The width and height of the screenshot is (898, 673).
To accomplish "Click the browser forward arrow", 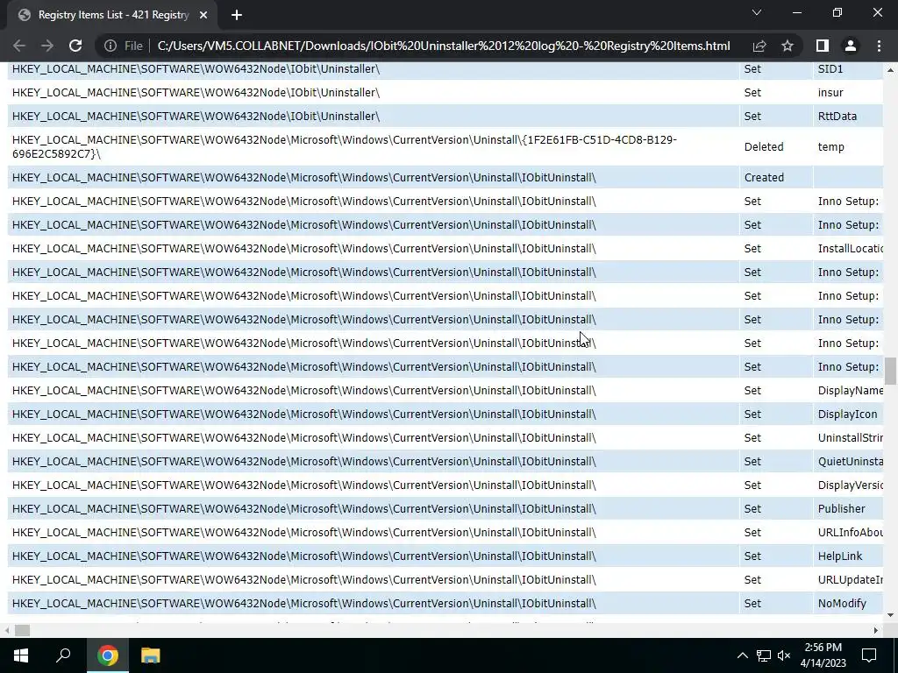I will click(47, 46).
